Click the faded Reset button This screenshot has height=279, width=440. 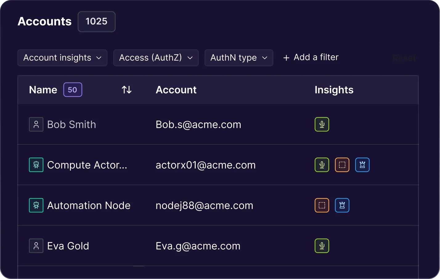coord(404,58)
